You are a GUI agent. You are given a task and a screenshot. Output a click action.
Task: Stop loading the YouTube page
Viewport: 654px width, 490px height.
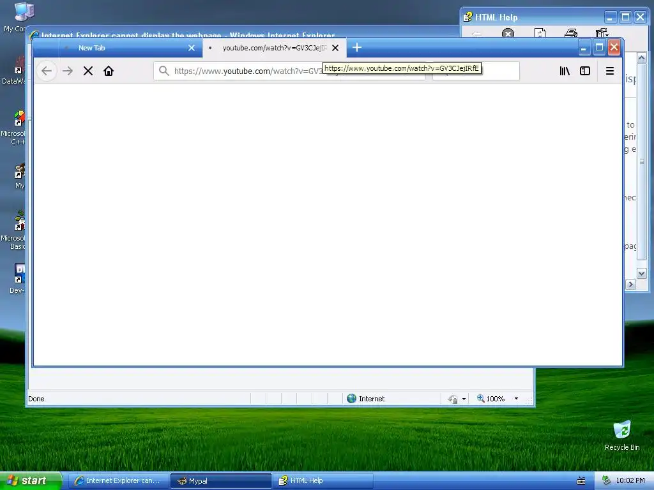(88, 71)
